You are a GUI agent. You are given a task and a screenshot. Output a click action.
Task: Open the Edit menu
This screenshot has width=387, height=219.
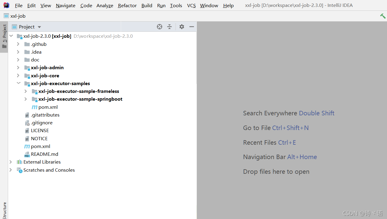tap(31, 5)
